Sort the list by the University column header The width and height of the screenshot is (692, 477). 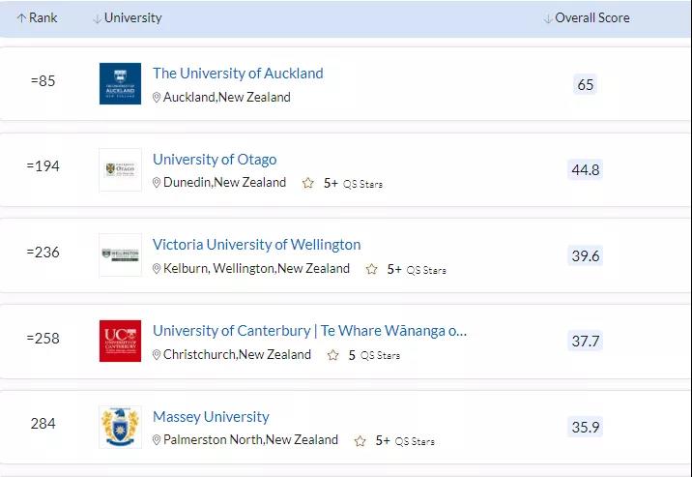[x=128, y=18]
